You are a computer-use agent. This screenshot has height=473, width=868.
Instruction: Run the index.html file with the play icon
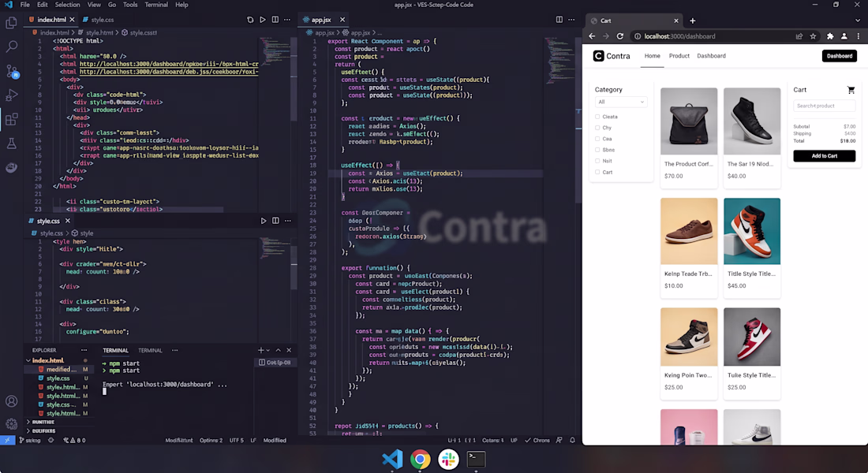(x=263, y=20)
